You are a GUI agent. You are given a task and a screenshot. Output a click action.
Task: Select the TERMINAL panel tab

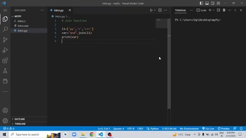click(180, 10)
